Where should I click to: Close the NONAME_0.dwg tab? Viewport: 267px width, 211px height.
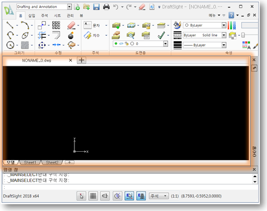71,60
